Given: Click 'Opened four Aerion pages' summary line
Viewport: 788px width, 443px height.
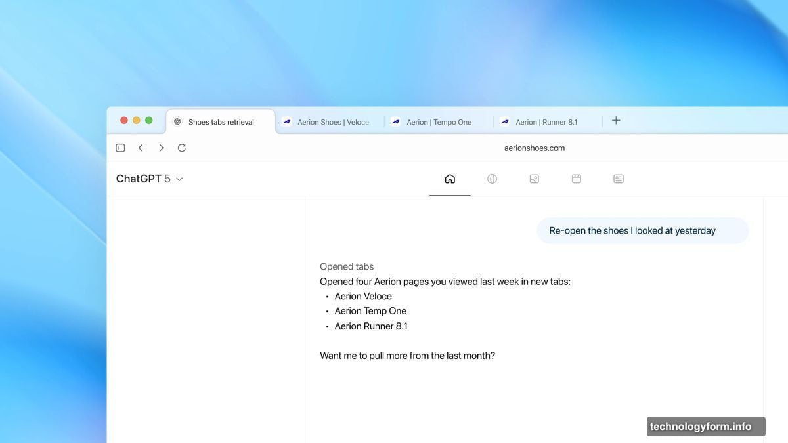Looking at the screenshot, I should [445, 282].
